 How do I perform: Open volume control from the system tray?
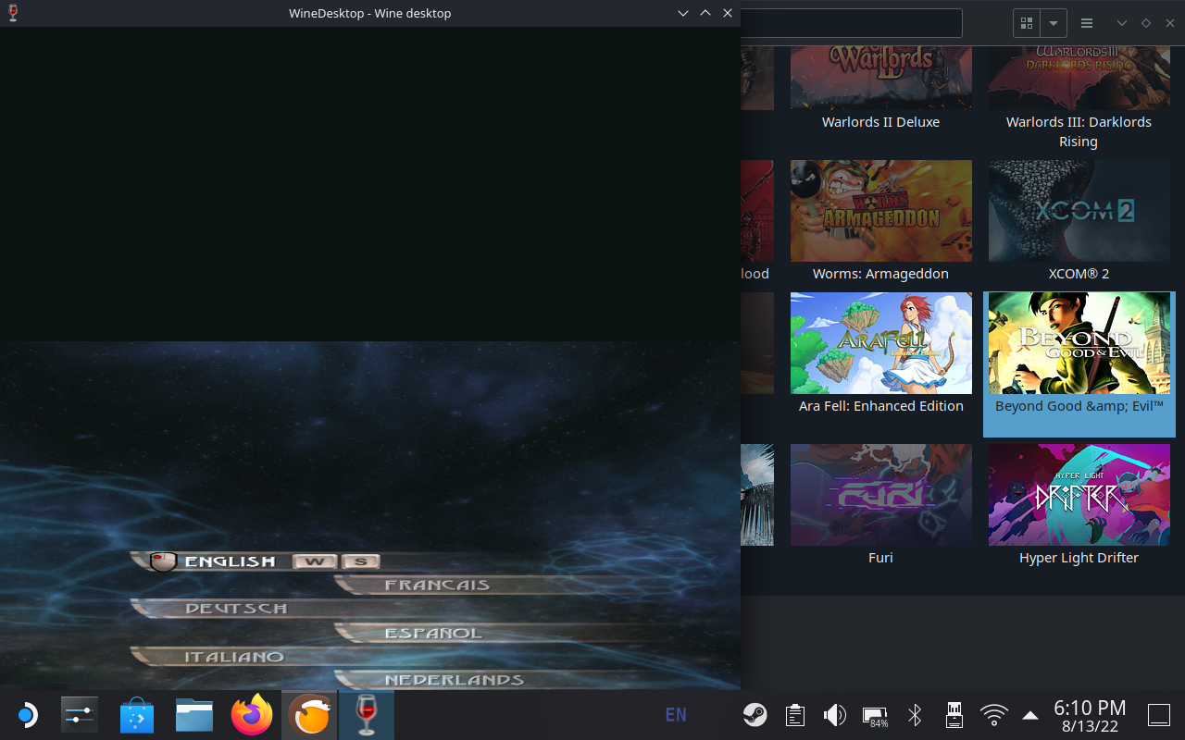pyautogui.click(x=834, y=715)
